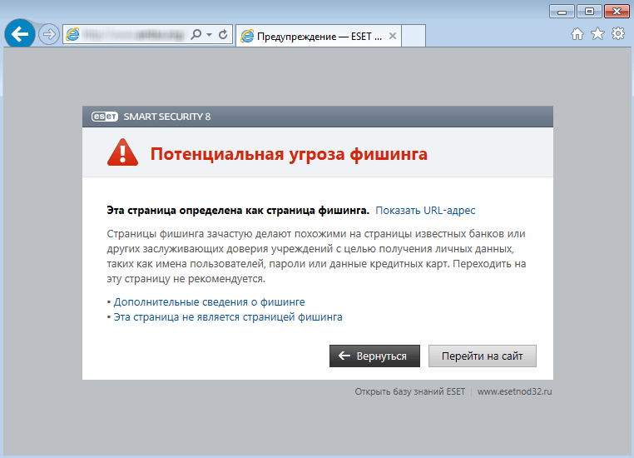This screenshot has height=458, width=634.
Task: Open a new blank tab
Action: coord(414,36)
